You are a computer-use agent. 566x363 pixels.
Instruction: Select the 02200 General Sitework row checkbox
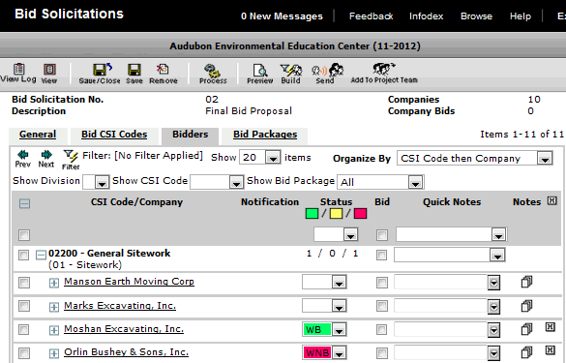coord(24,255)
